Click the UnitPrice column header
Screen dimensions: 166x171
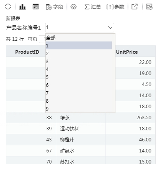pos(127,52)
